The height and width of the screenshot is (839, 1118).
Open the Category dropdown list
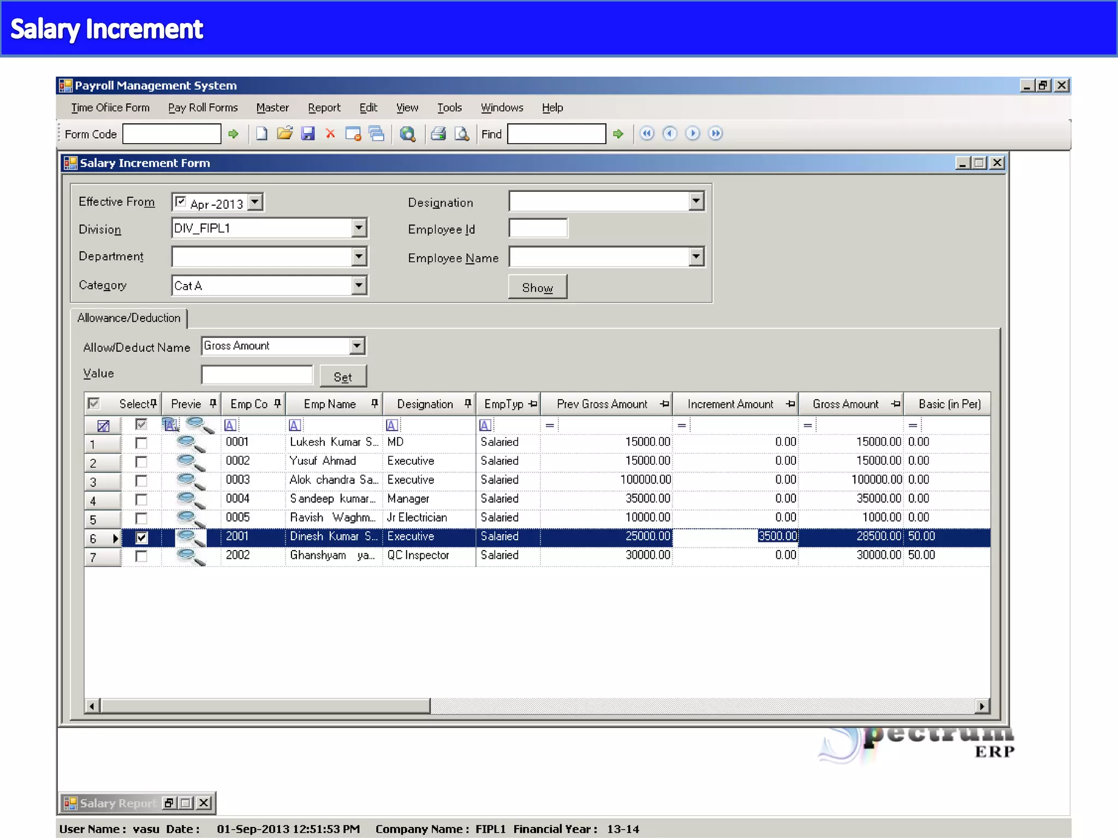(x=359, y=285)
